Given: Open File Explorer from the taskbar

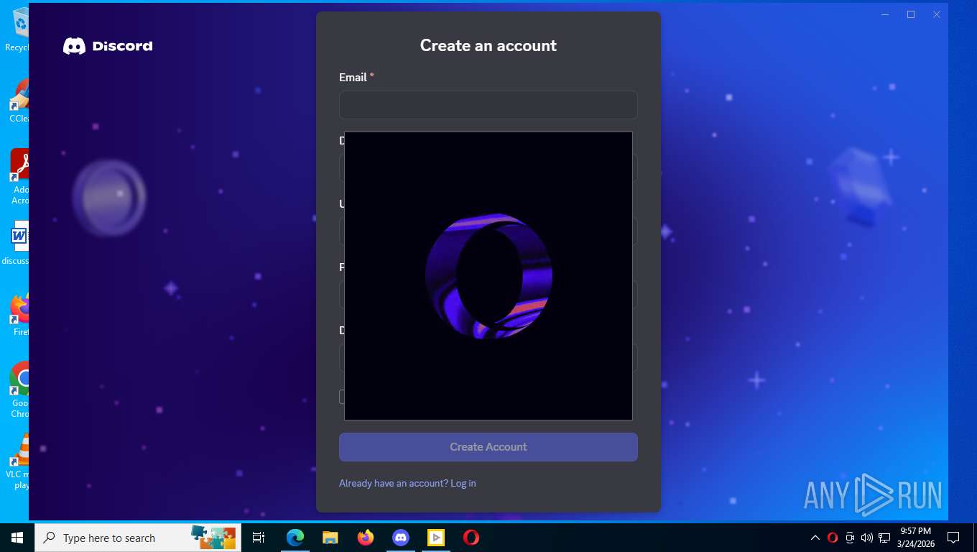Looking at the screenshot, I should tap(330, 538).
